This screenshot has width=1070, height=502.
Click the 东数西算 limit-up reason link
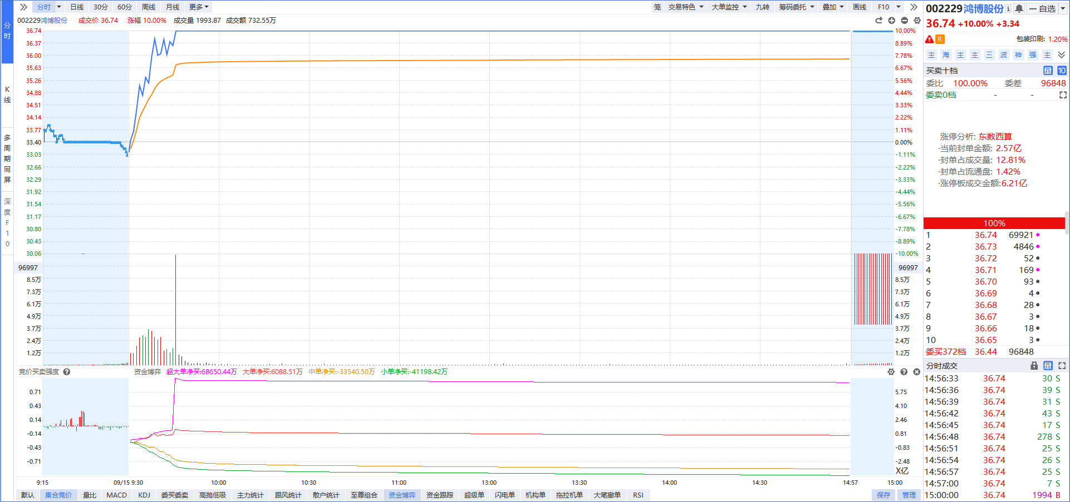click(995, 137)
